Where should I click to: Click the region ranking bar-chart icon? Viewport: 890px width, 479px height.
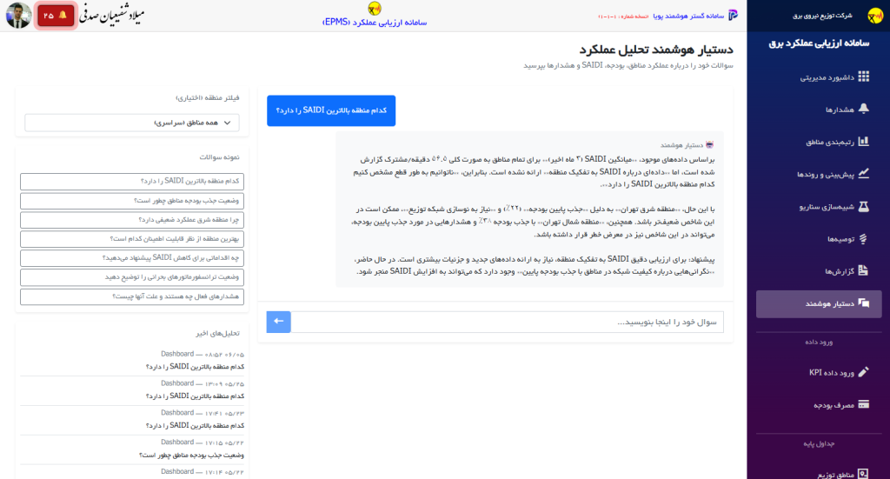tap(863, 142)
